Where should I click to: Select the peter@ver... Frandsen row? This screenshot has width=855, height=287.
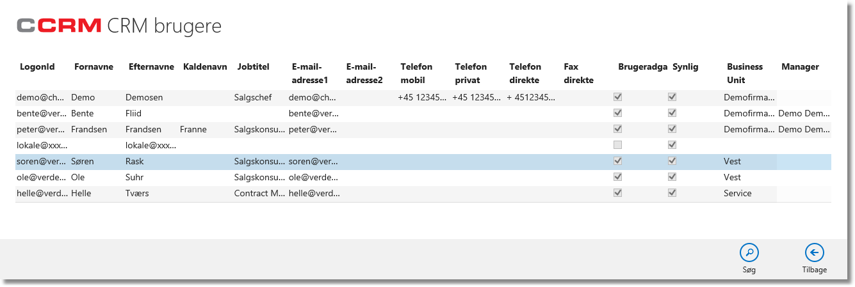coord(423,129)
